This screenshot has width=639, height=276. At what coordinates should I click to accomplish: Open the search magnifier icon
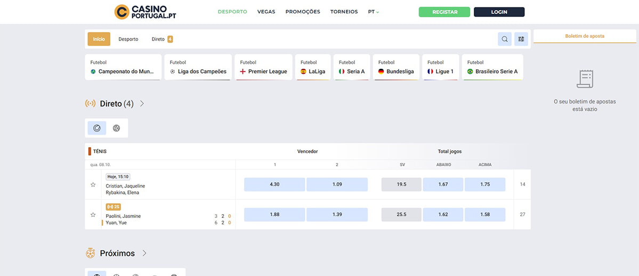point(505,39)
